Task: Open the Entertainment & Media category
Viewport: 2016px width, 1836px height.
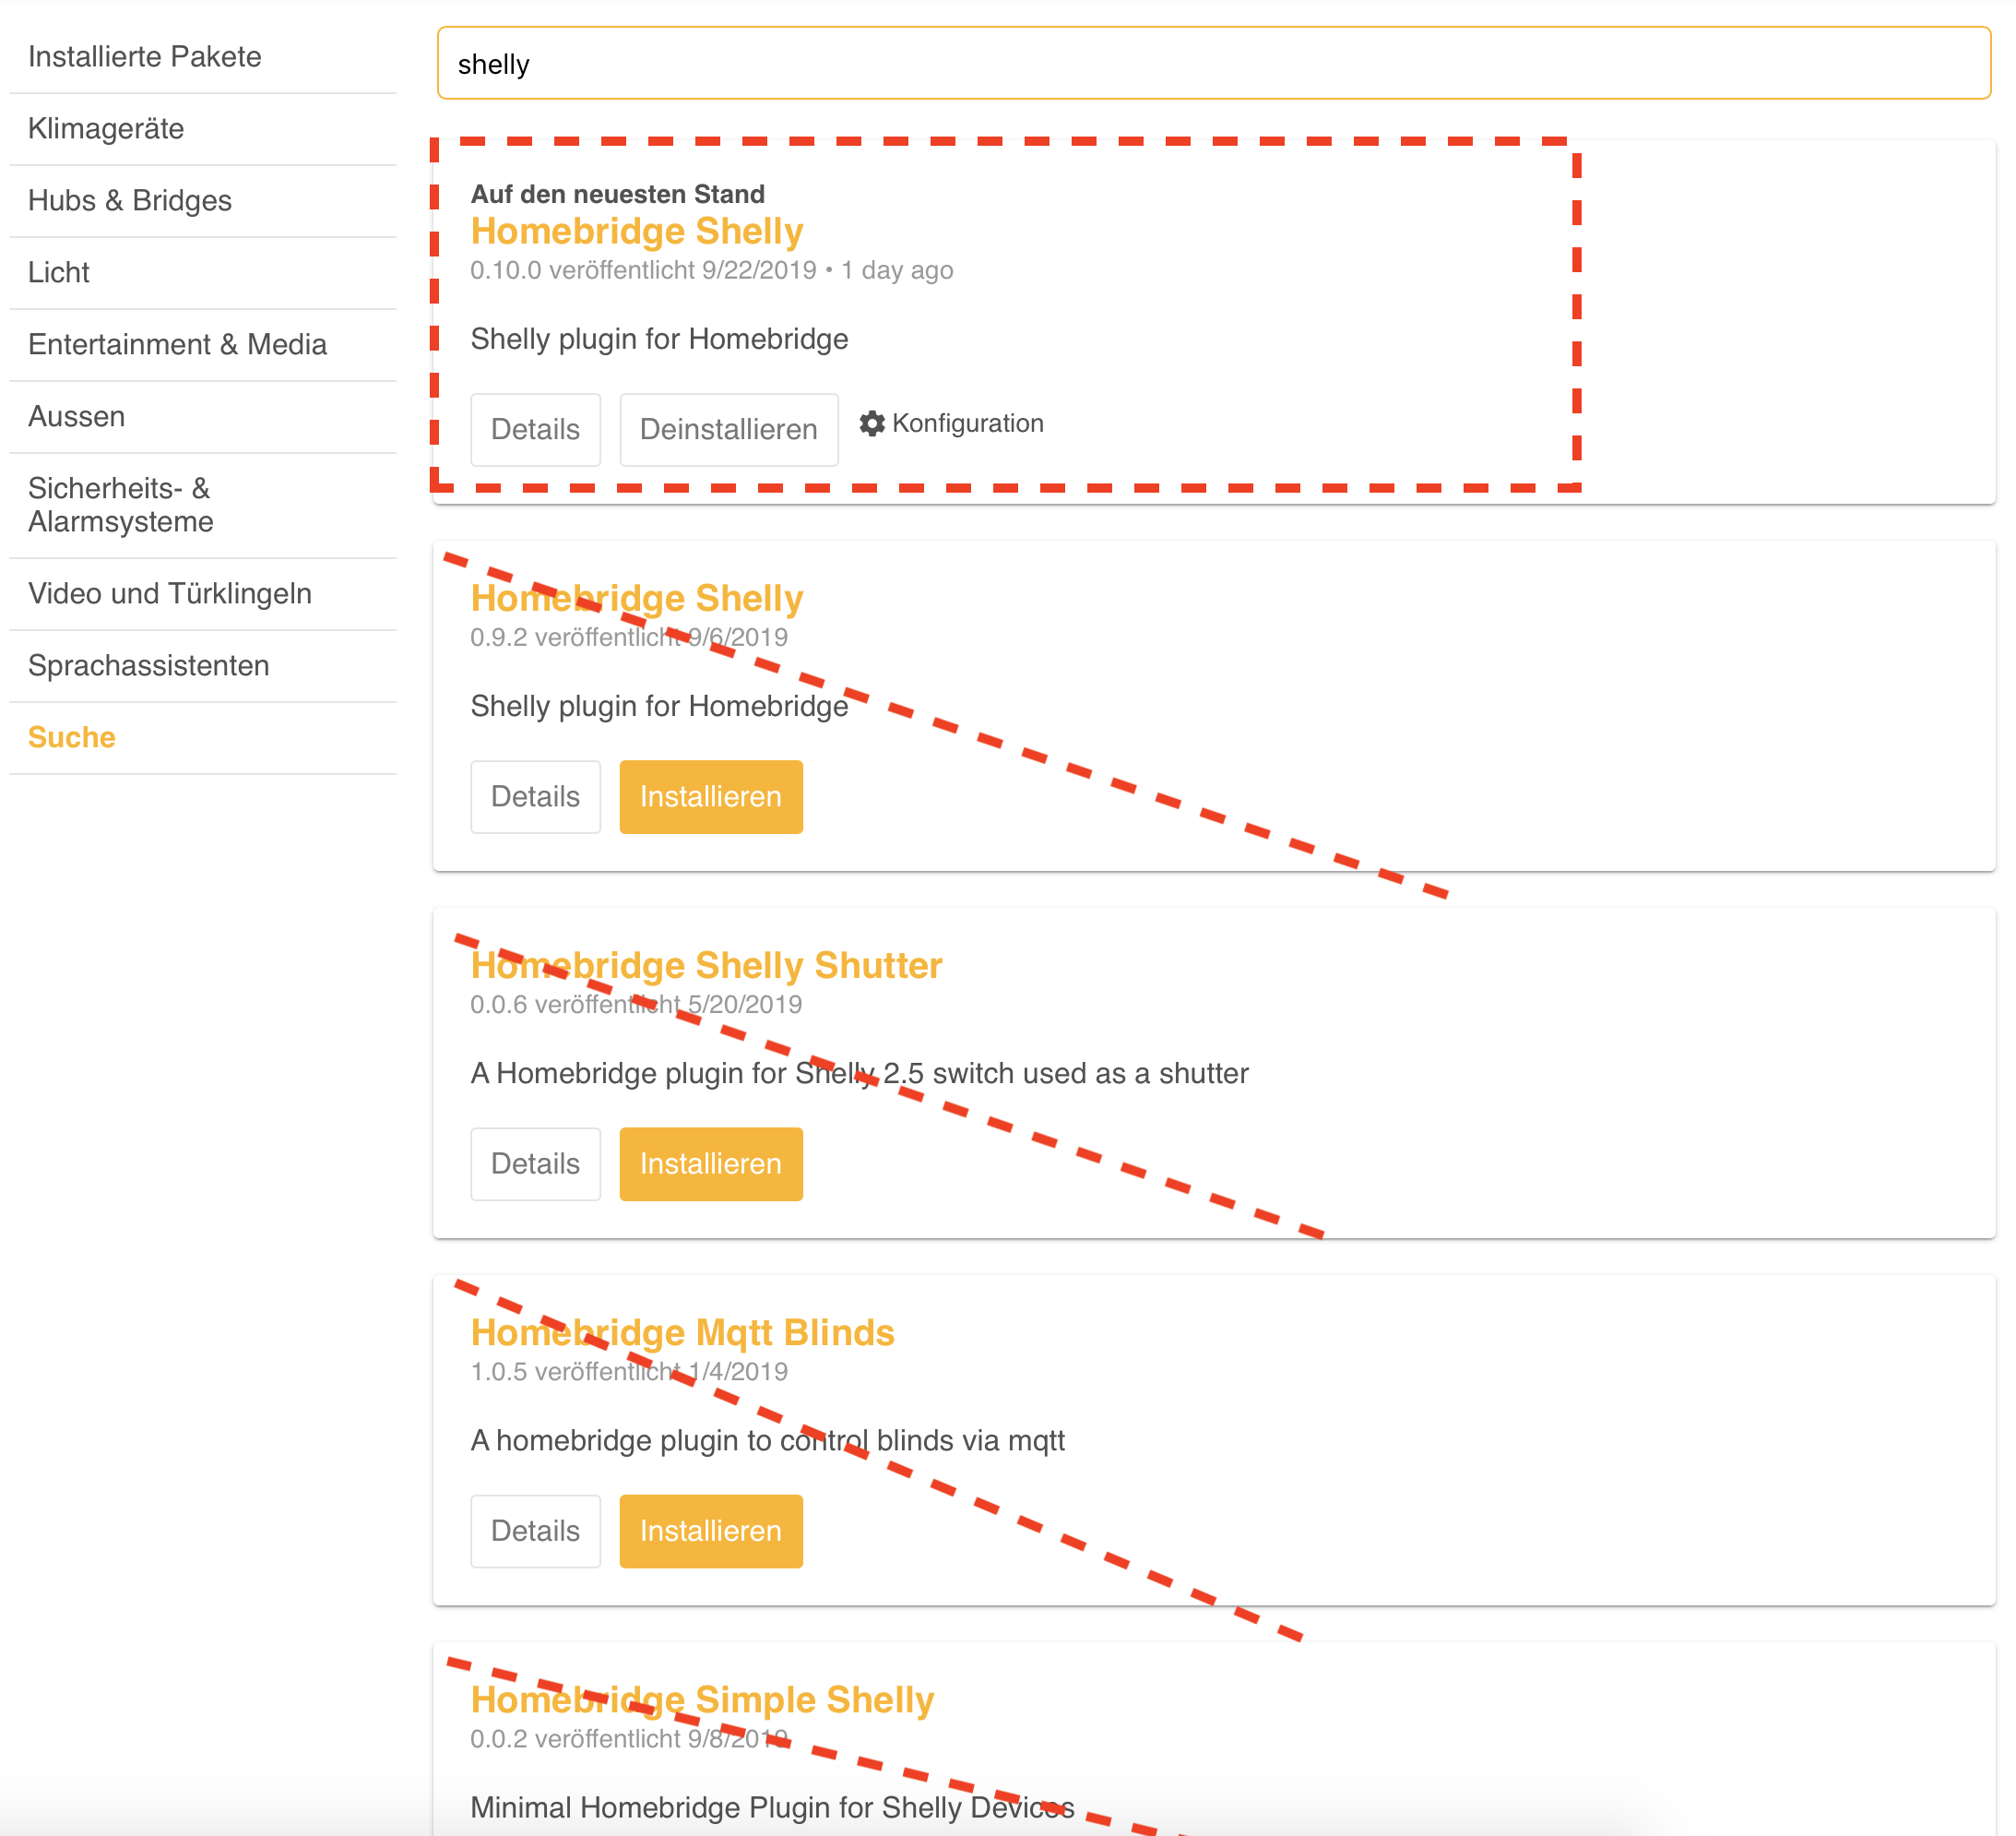Action: 178,344
